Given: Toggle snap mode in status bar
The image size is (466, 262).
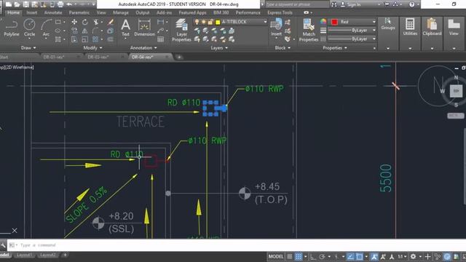Looking at the screenshot, I should [299, 257].
